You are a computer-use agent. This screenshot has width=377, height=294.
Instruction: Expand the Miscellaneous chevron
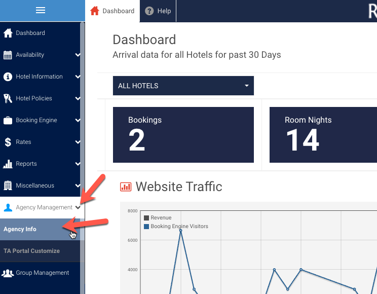78,186
